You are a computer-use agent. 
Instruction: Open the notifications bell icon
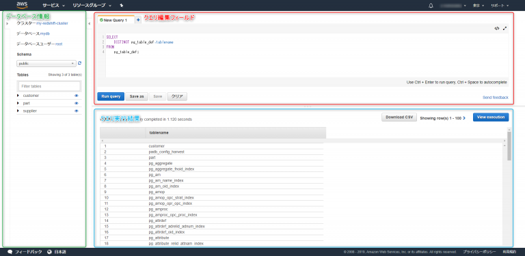[431, 5]
